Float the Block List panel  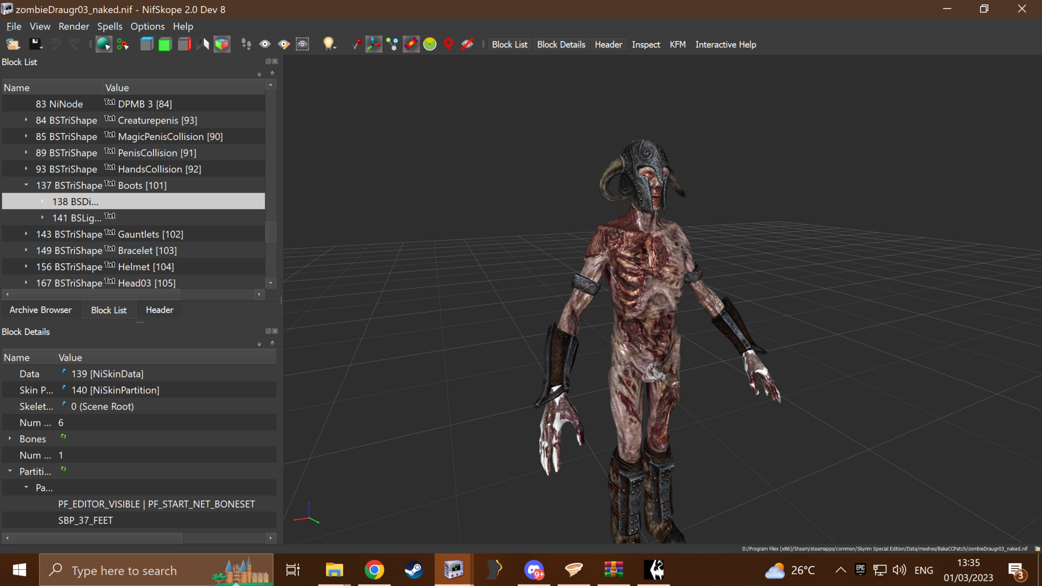coord(268,61)
